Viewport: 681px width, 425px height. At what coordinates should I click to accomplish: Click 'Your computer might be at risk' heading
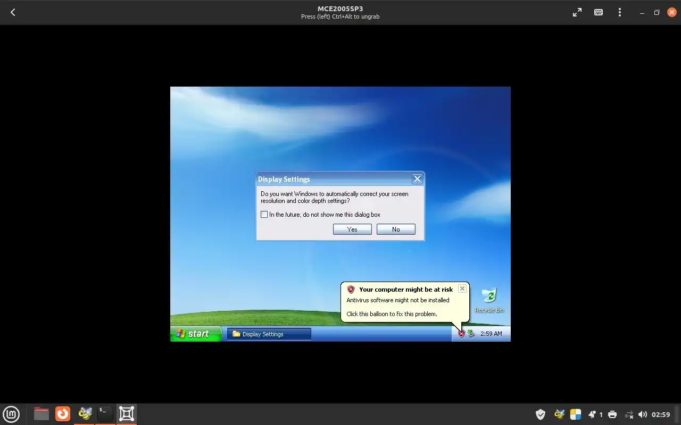pyautogui.click(x=406, y=290)
